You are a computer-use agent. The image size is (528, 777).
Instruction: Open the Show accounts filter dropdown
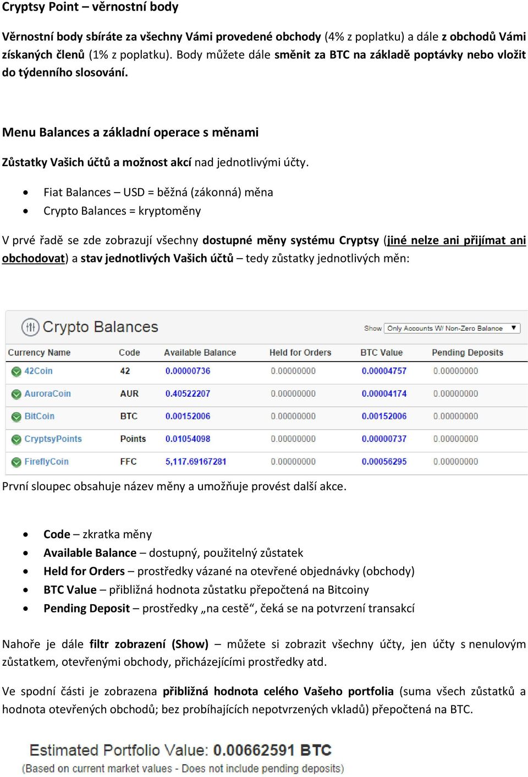pos(452,328)
